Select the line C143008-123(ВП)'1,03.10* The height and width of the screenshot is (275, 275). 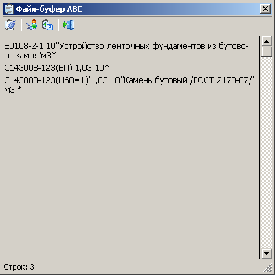coord(56,67)
